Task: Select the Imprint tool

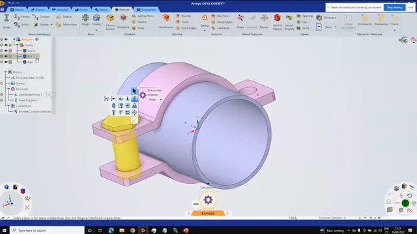Action: point(139,22)
